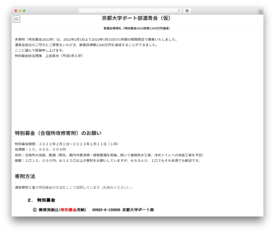Click the 寄附方法 heading
This screenshot has height=233, width=275.
coord(25,176)
